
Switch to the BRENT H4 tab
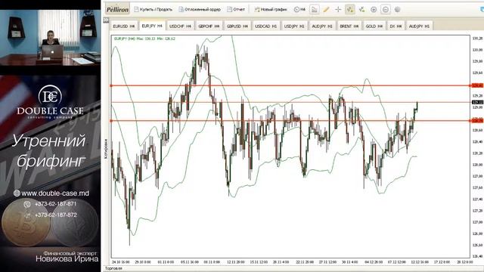[x=349, y=26]
